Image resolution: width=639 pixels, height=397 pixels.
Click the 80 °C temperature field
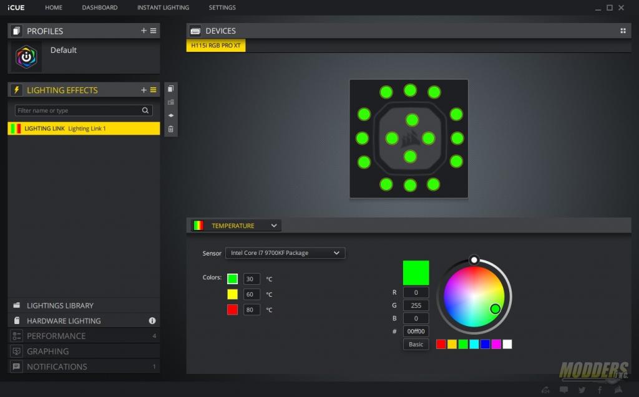(251, 310)
